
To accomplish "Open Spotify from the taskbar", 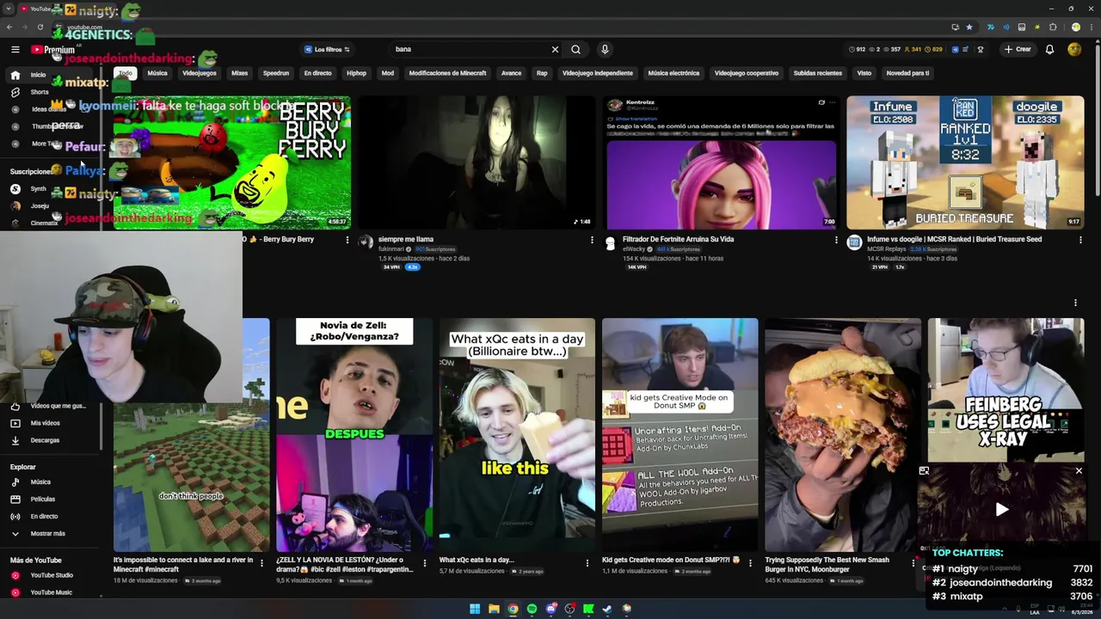I will (x=532, y=609).
